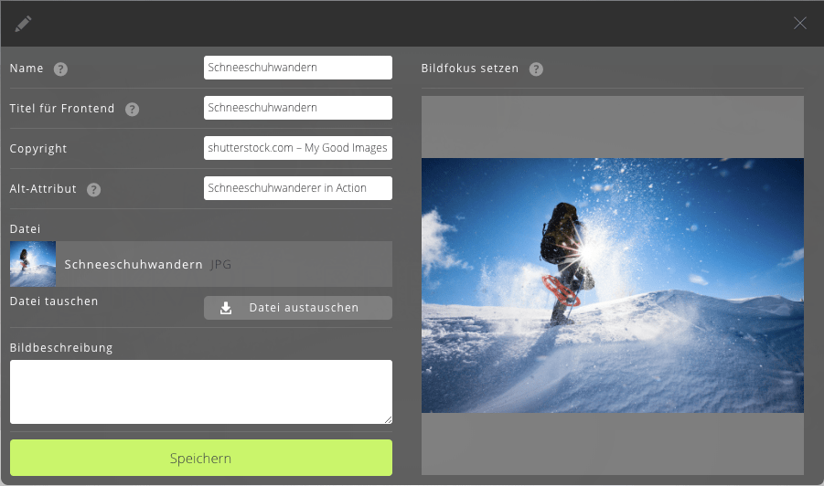Grab the Bildbeschreibung textarea resize handle
Image resolution: width=824 pixels, height=486 pixels.
388,419
